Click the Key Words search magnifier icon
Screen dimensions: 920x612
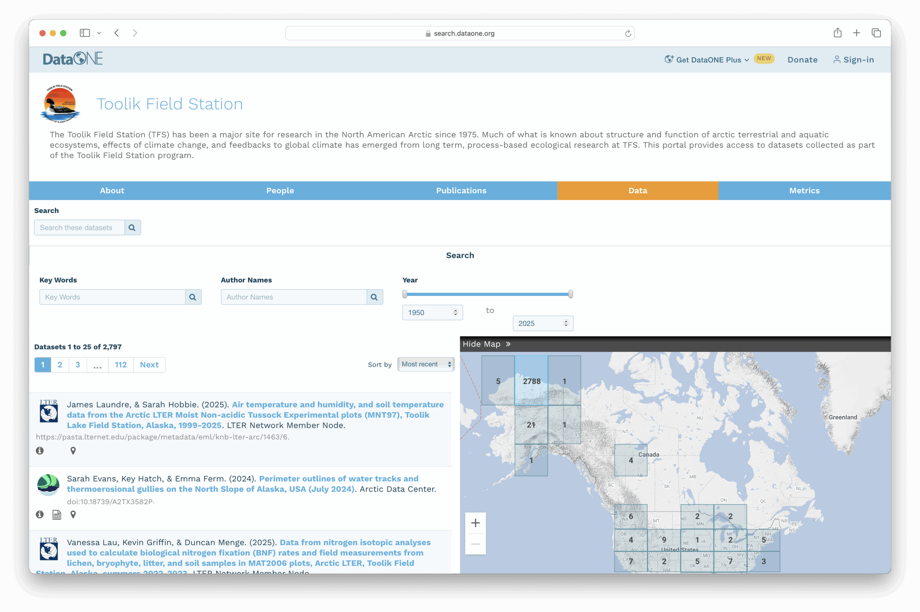(x=193, y=297)
